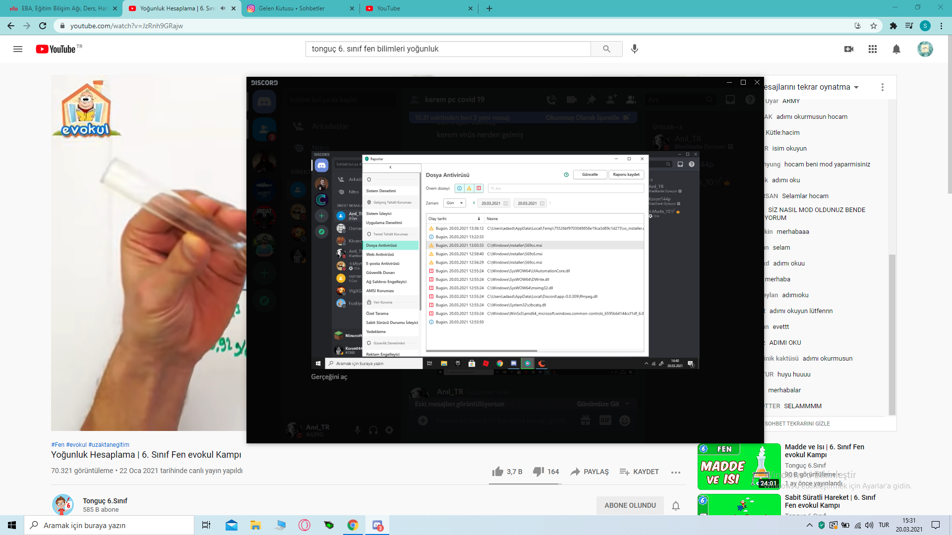This screenshot has width=952, height=535.
Task: Click the Gerçeğini aç link in Discord
Action: [329, 377]
